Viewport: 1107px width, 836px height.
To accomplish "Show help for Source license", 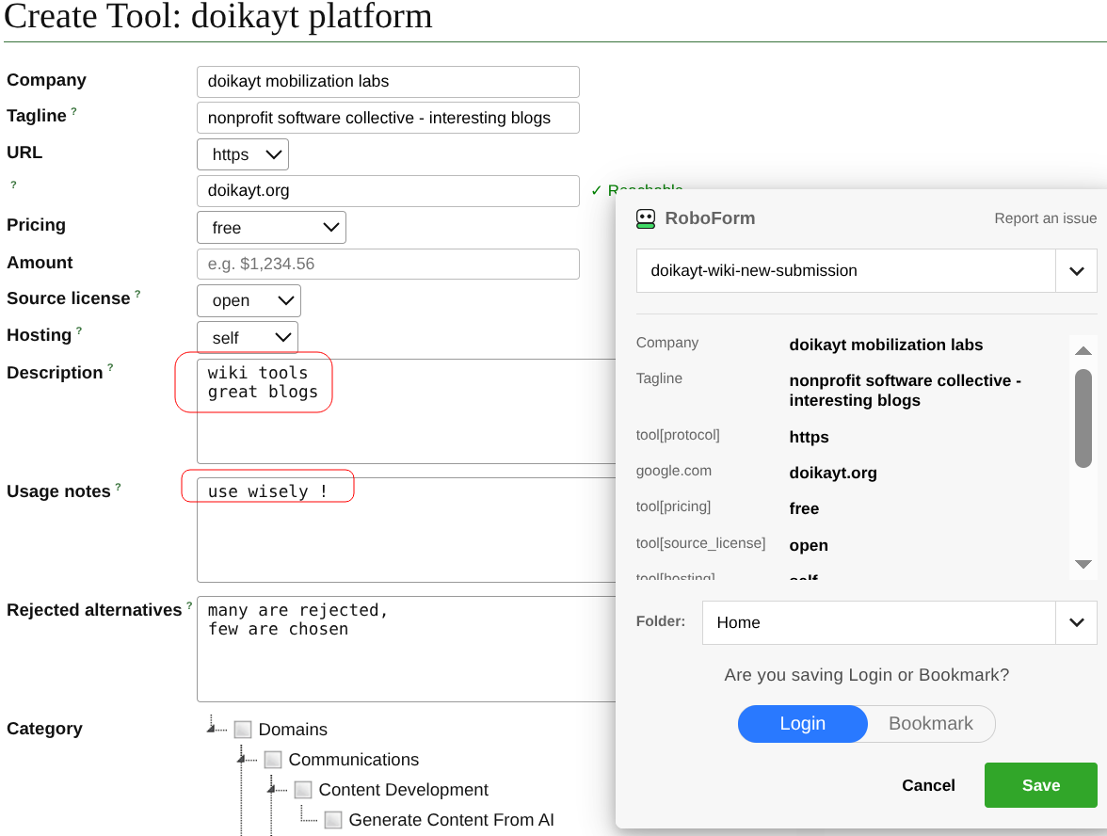I will (137, 294).
